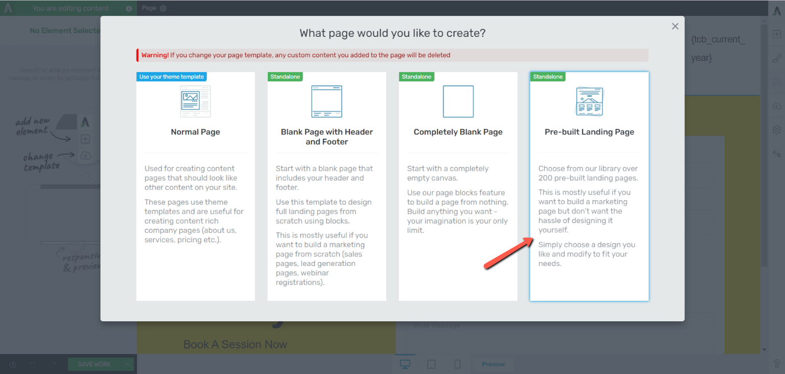Open the central style panel brush icon
This screenshot has height=374, width=785.
[777, 58]
